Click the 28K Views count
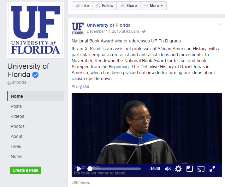Image resolution: width=225 pixels, height=187 pixels. click(x=81, y=183)
